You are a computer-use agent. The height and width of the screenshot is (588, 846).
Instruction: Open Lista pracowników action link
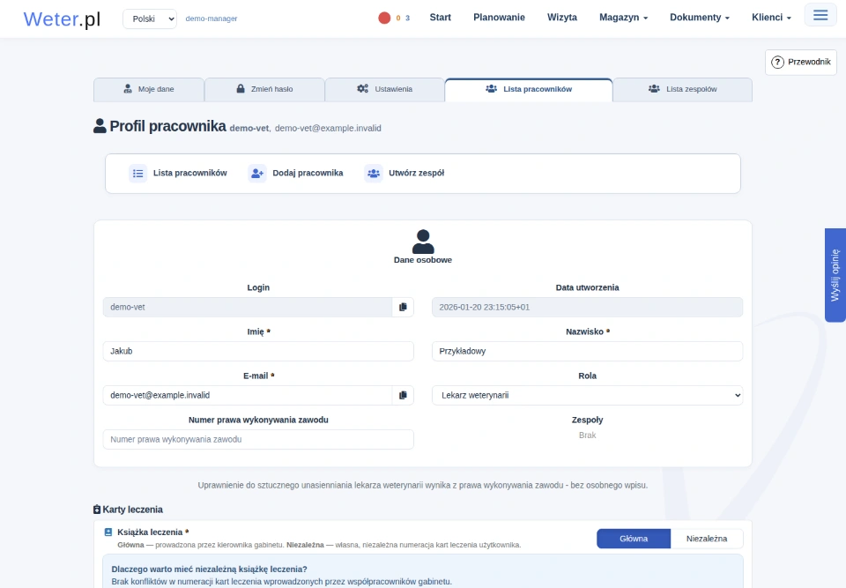190,173
